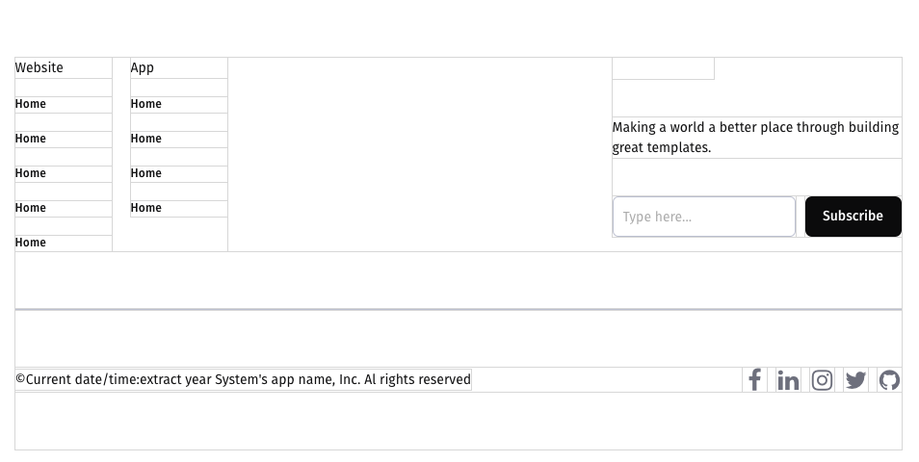919x462 pixels.
Task: Click the App column heading
Action: (143, 67)
